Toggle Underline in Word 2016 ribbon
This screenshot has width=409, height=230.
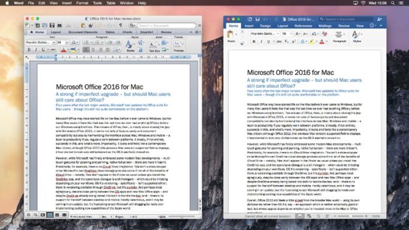pyautogui.click(x=268, y=41)
